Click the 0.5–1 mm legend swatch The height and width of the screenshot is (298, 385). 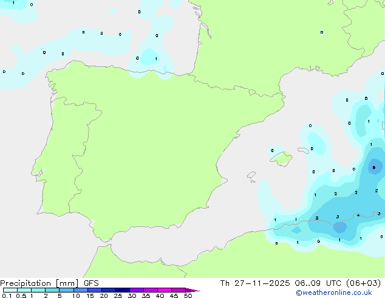pyautogui.click(x=24, y=290)
